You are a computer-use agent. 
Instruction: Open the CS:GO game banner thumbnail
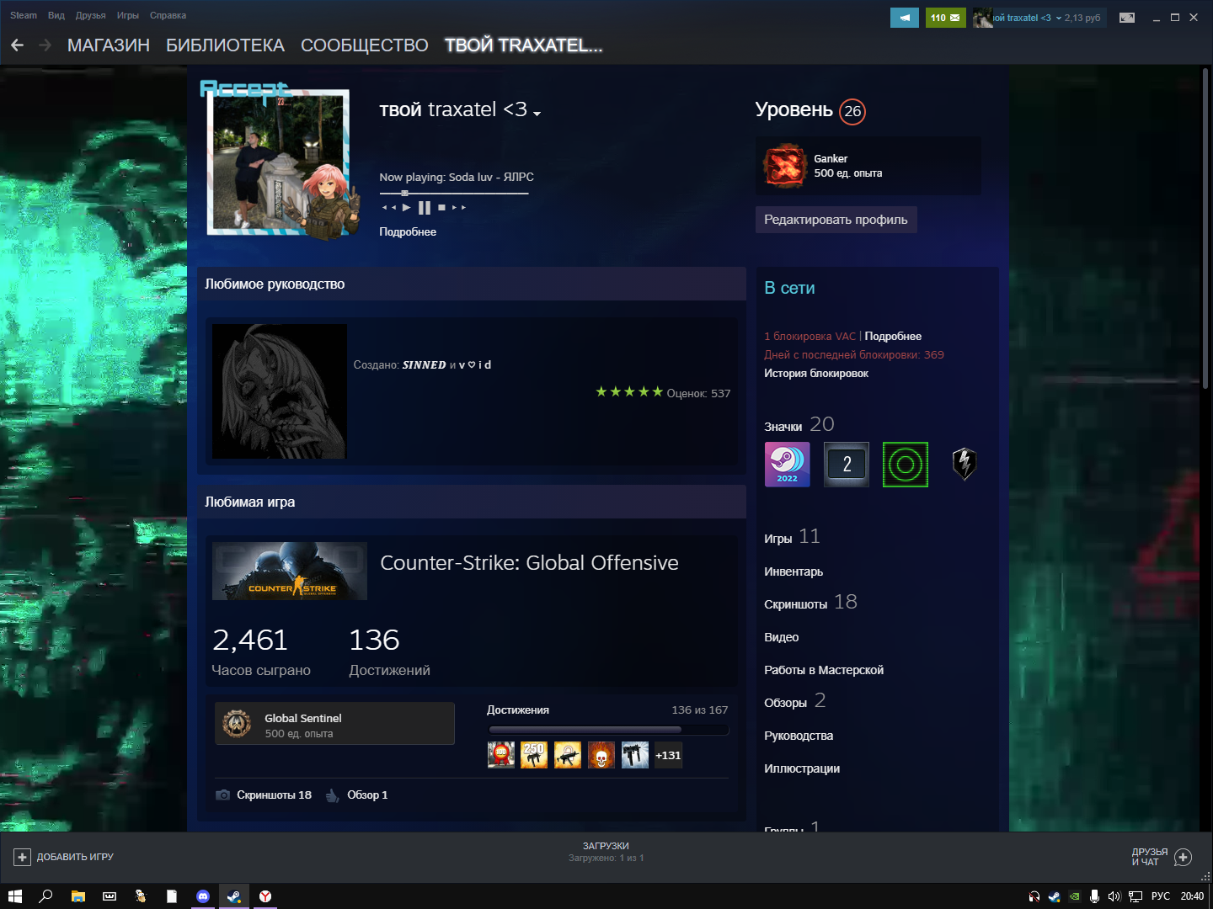tap(290, 571)
